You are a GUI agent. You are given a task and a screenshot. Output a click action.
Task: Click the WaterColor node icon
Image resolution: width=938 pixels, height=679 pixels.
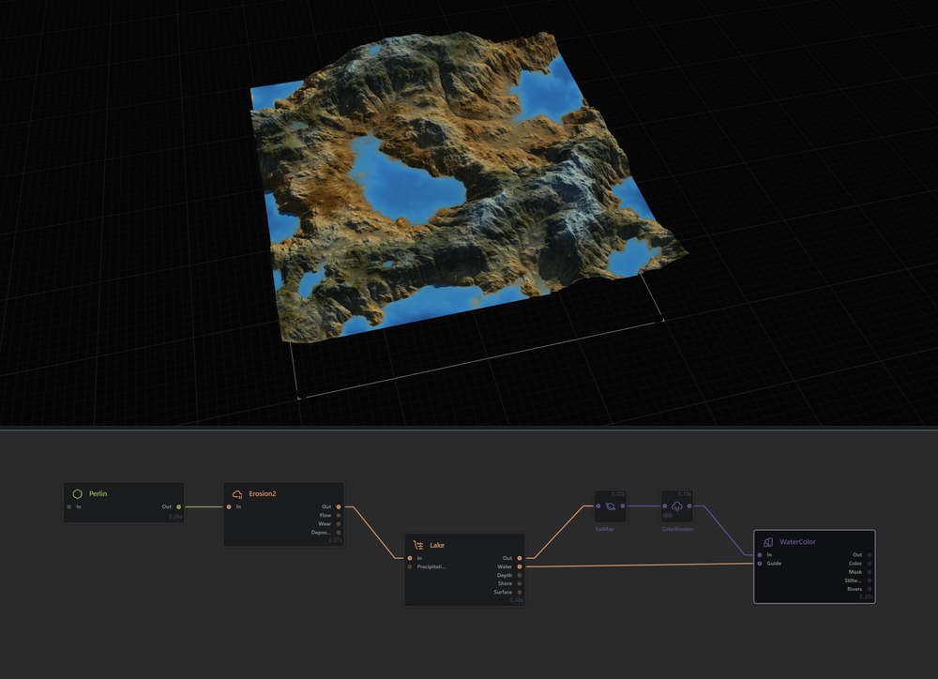tap(768, 541)
